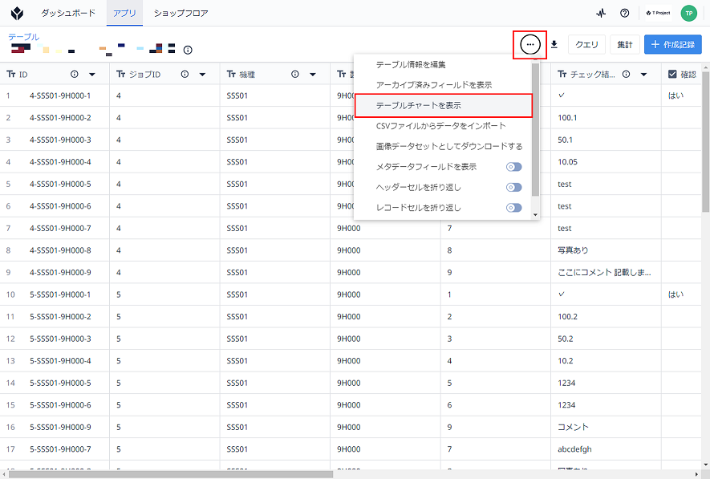Viewport: 710px width, 479px height.
Task: Click the TP user avatar
Action: (x=688, y=13)
